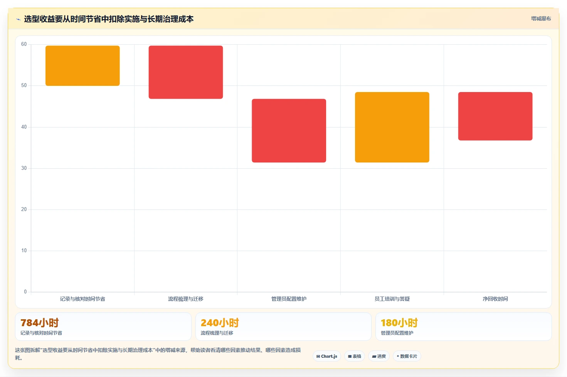The height and width of the screenshot is (377, 567).
Task: Select the 表格 chip
Action: [x=355, y=356]
